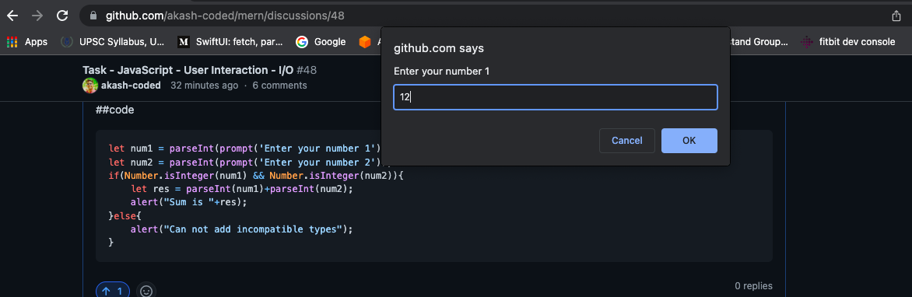Screen dimensions: 912x297
Task: Click the lock icon in the address bar
Action: [x=93, y=16]
